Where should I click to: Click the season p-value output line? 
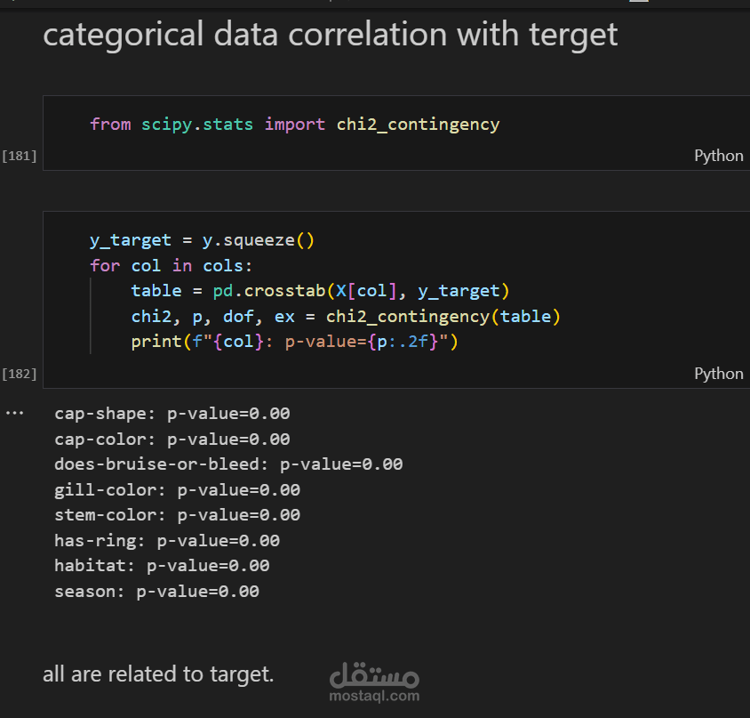[x=157, y=592]
